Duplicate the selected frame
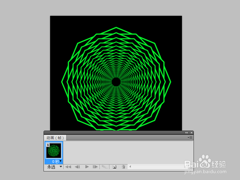The height and width of the screenshot is (180, 240). click(114, 167)
